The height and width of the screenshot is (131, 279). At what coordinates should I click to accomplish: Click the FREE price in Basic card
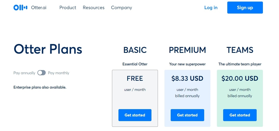135,79
